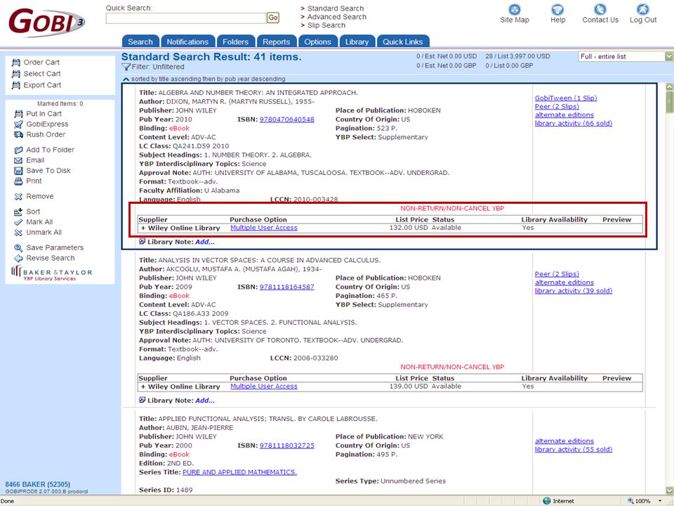Click the Email envelope icon
The width and height of the screenshot is (674, 506).
pos(18,160)
